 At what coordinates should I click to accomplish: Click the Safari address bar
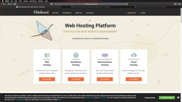coord(91,4)
